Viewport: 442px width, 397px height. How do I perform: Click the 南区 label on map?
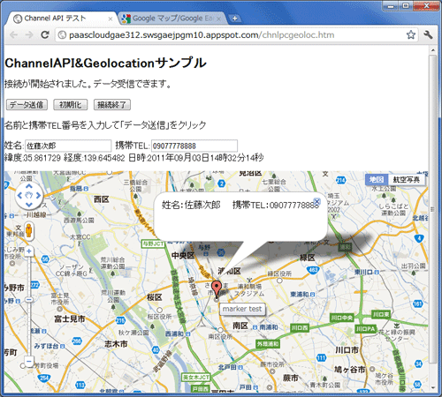240,326
